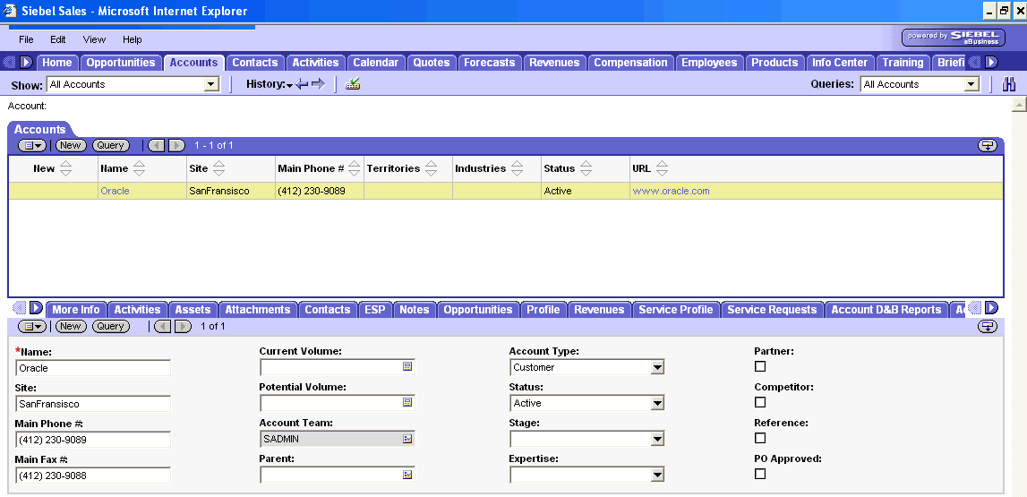This screenshot has height=497, width=1027.
Task: Open the Attachments view tab
Action: pos(257,310)
